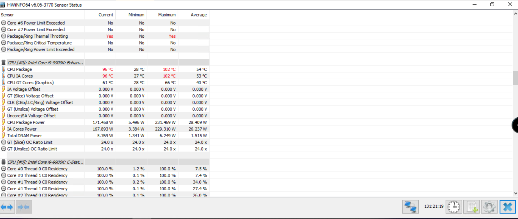Select Core #0 Thread 1 C0 Residency row

pos(105,175)
